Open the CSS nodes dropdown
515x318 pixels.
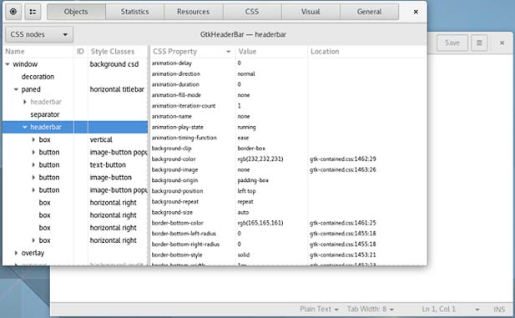39,34
